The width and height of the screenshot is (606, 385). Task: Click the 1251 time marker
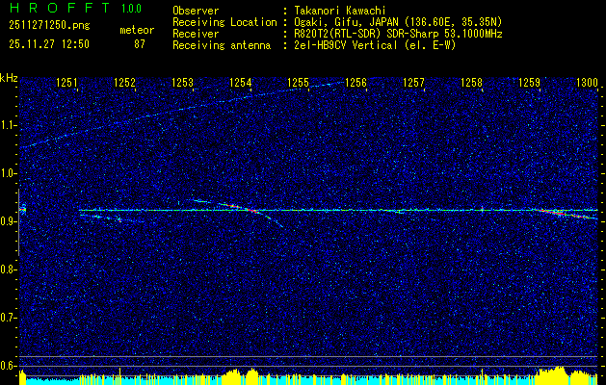point(66,82)
